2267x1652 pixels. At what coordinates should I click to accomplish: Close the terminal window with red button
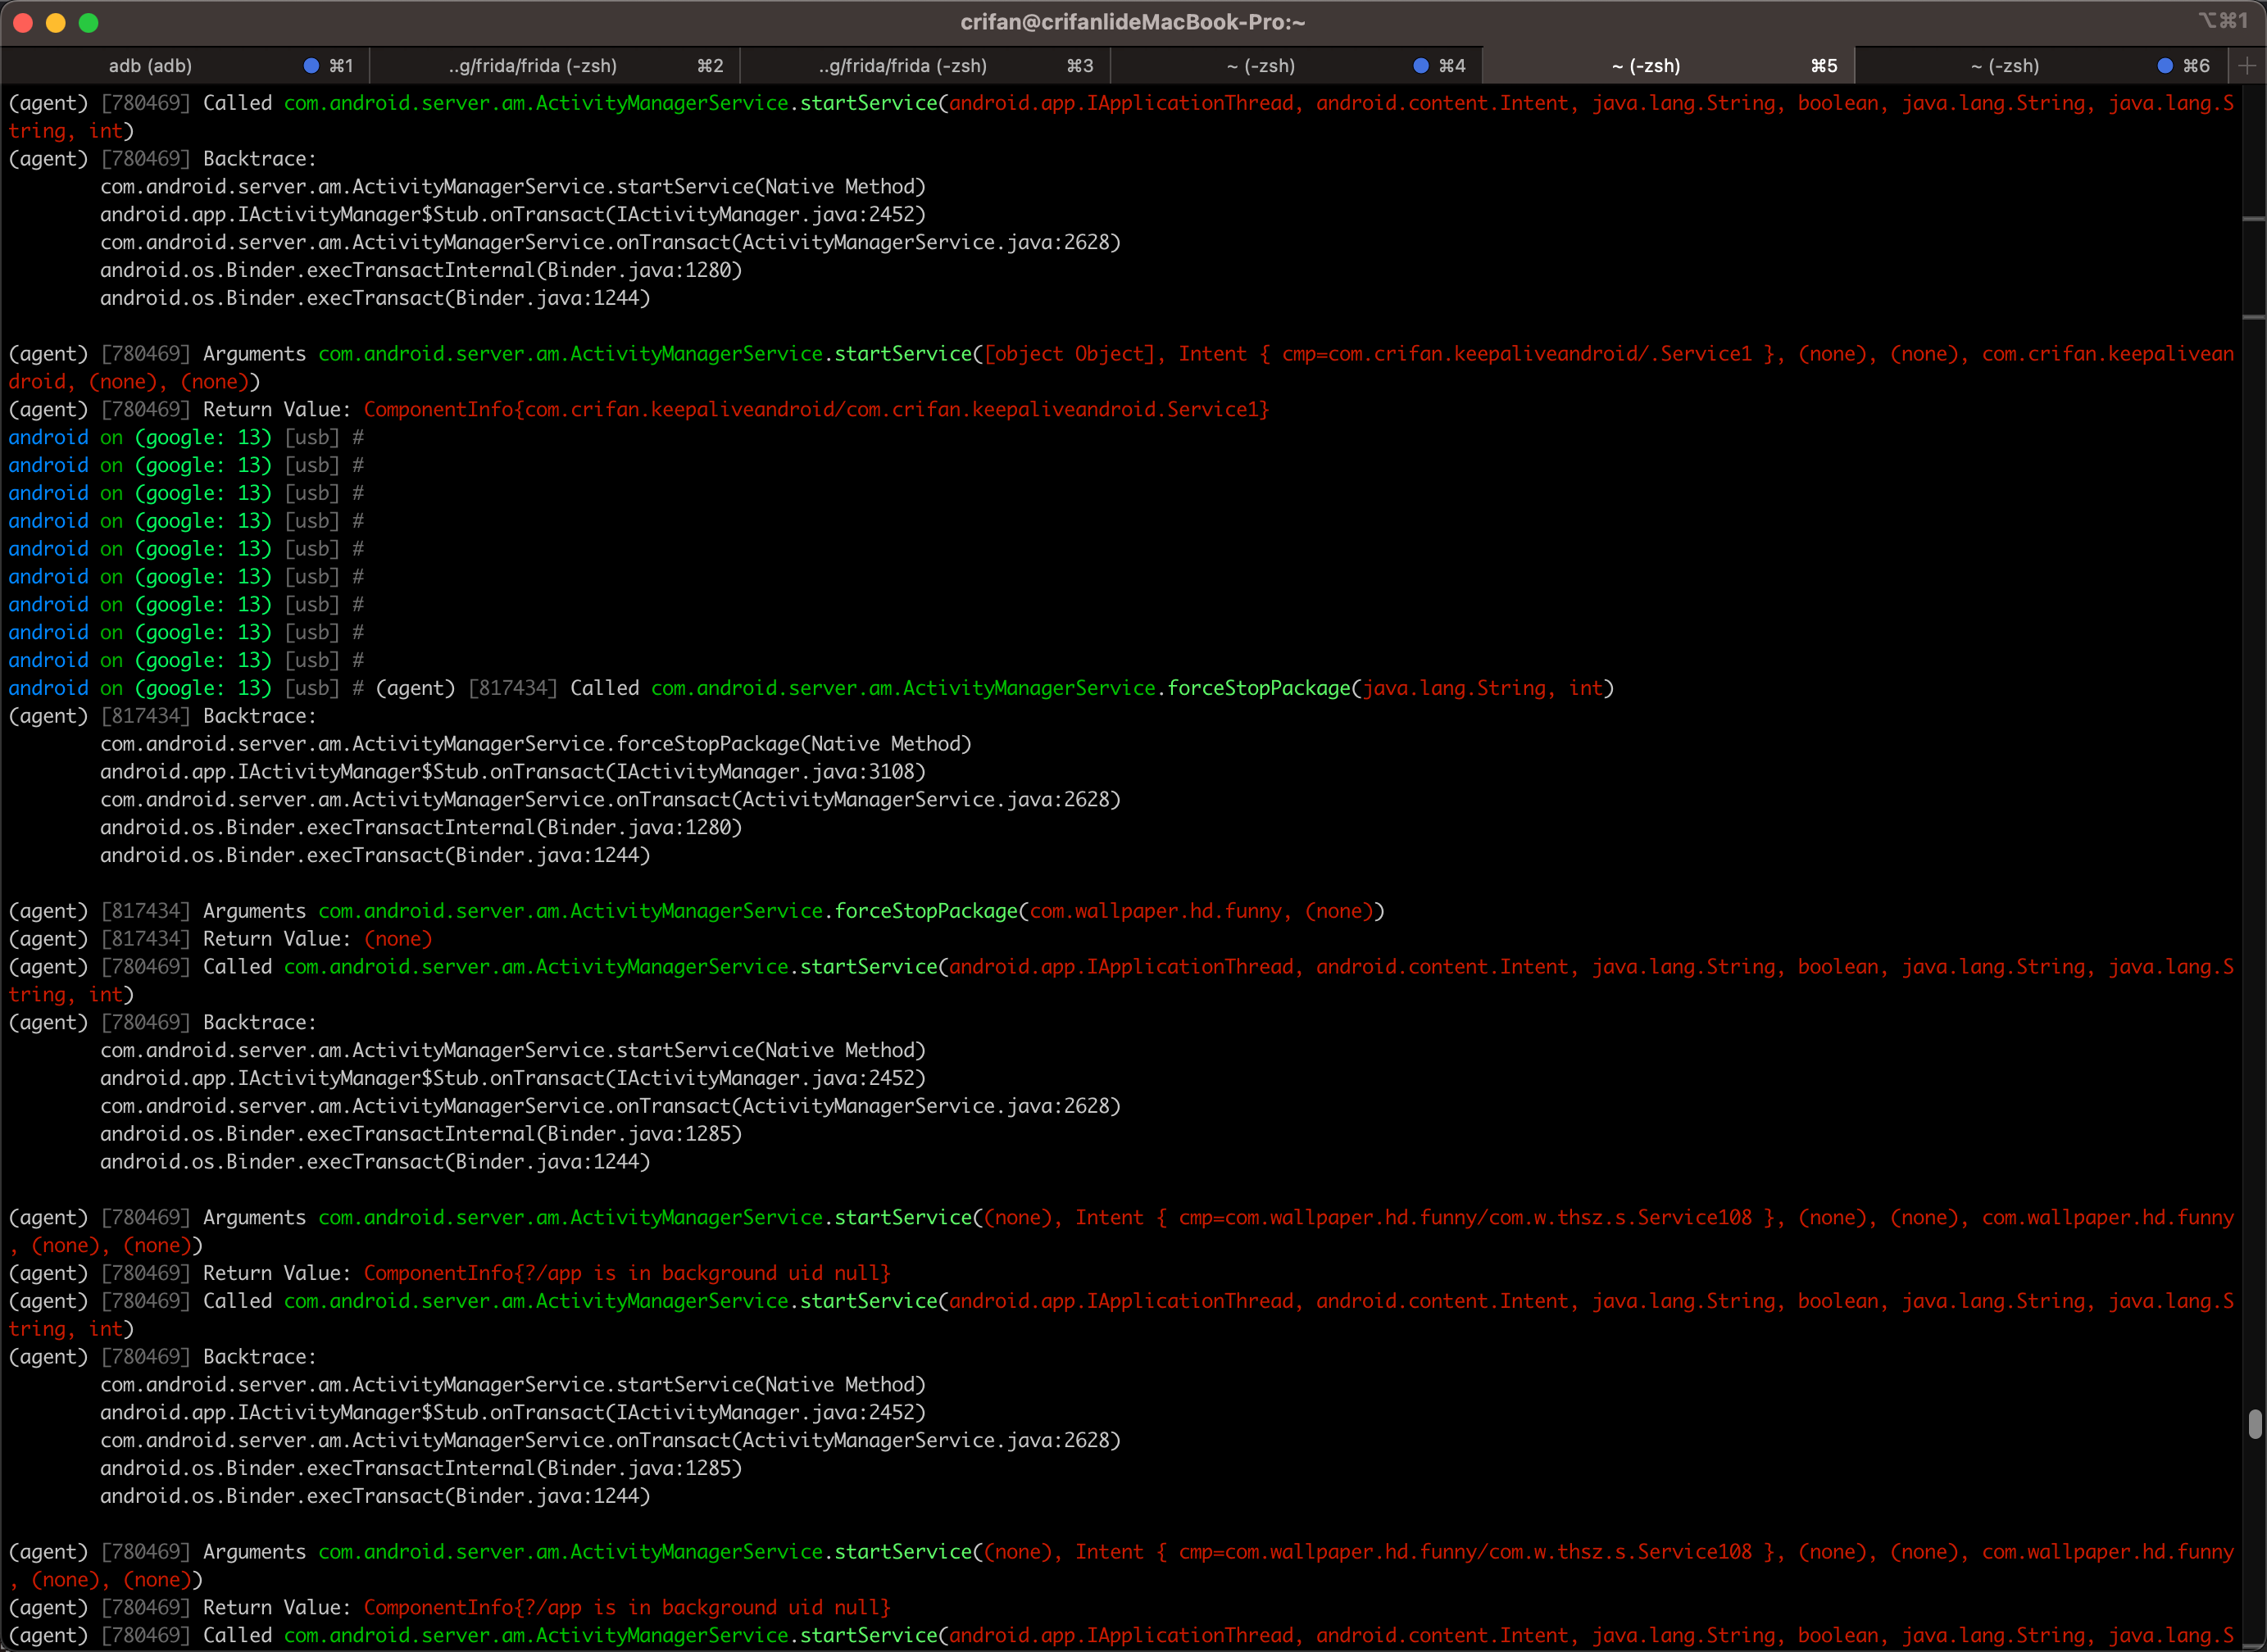(23, 22)
